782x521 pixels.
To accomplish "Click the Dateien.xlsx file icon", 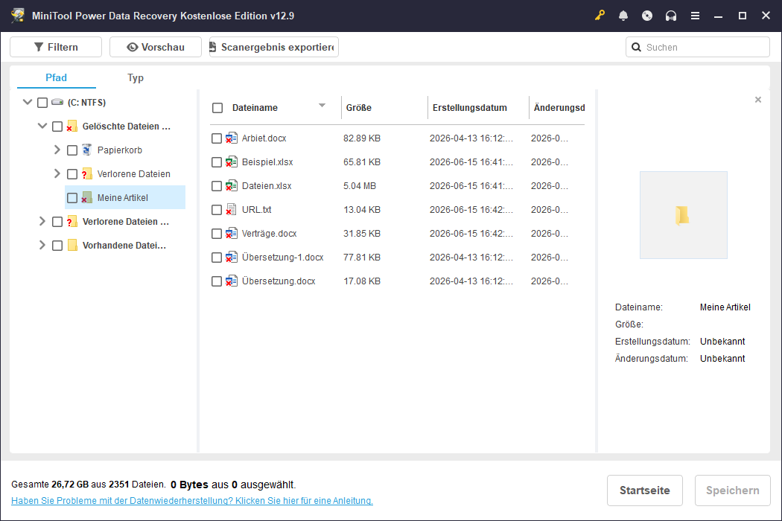I will (x=231, y=186).
